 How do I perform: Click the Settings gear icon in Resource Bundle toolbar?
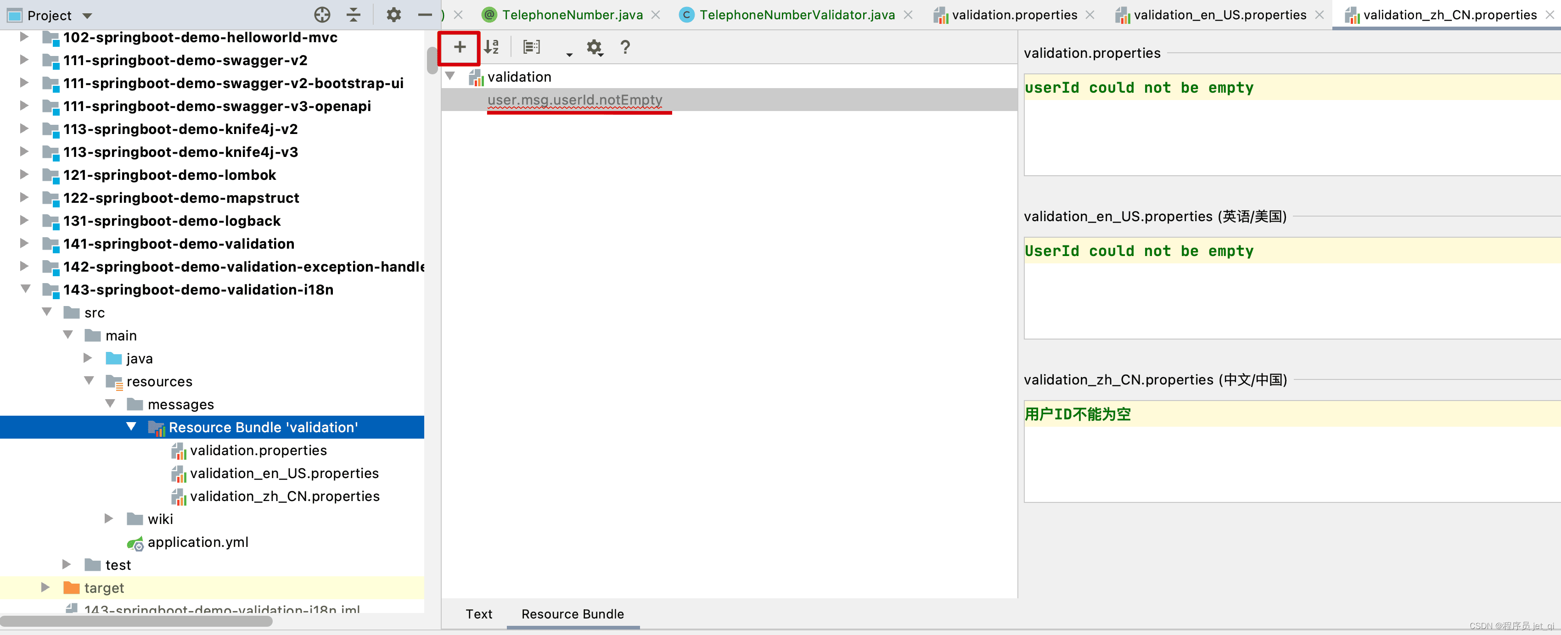pos(595,47)
